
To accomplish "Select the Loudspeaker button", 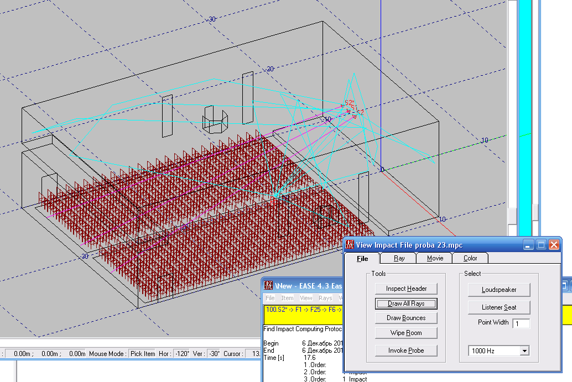I will (x=499, y=290).
